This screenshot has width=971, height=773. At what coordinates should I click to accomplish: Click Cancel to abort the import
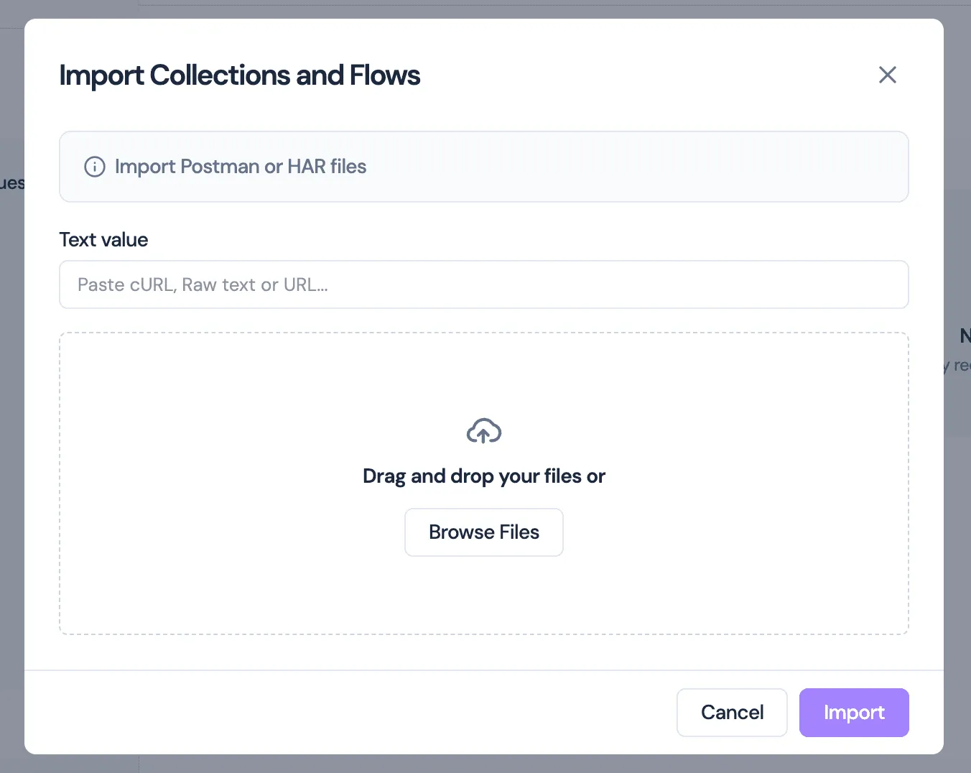732,712
